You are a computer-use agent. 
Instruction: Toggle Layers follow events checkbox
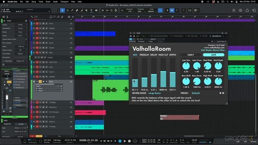[x=26, y=39]
